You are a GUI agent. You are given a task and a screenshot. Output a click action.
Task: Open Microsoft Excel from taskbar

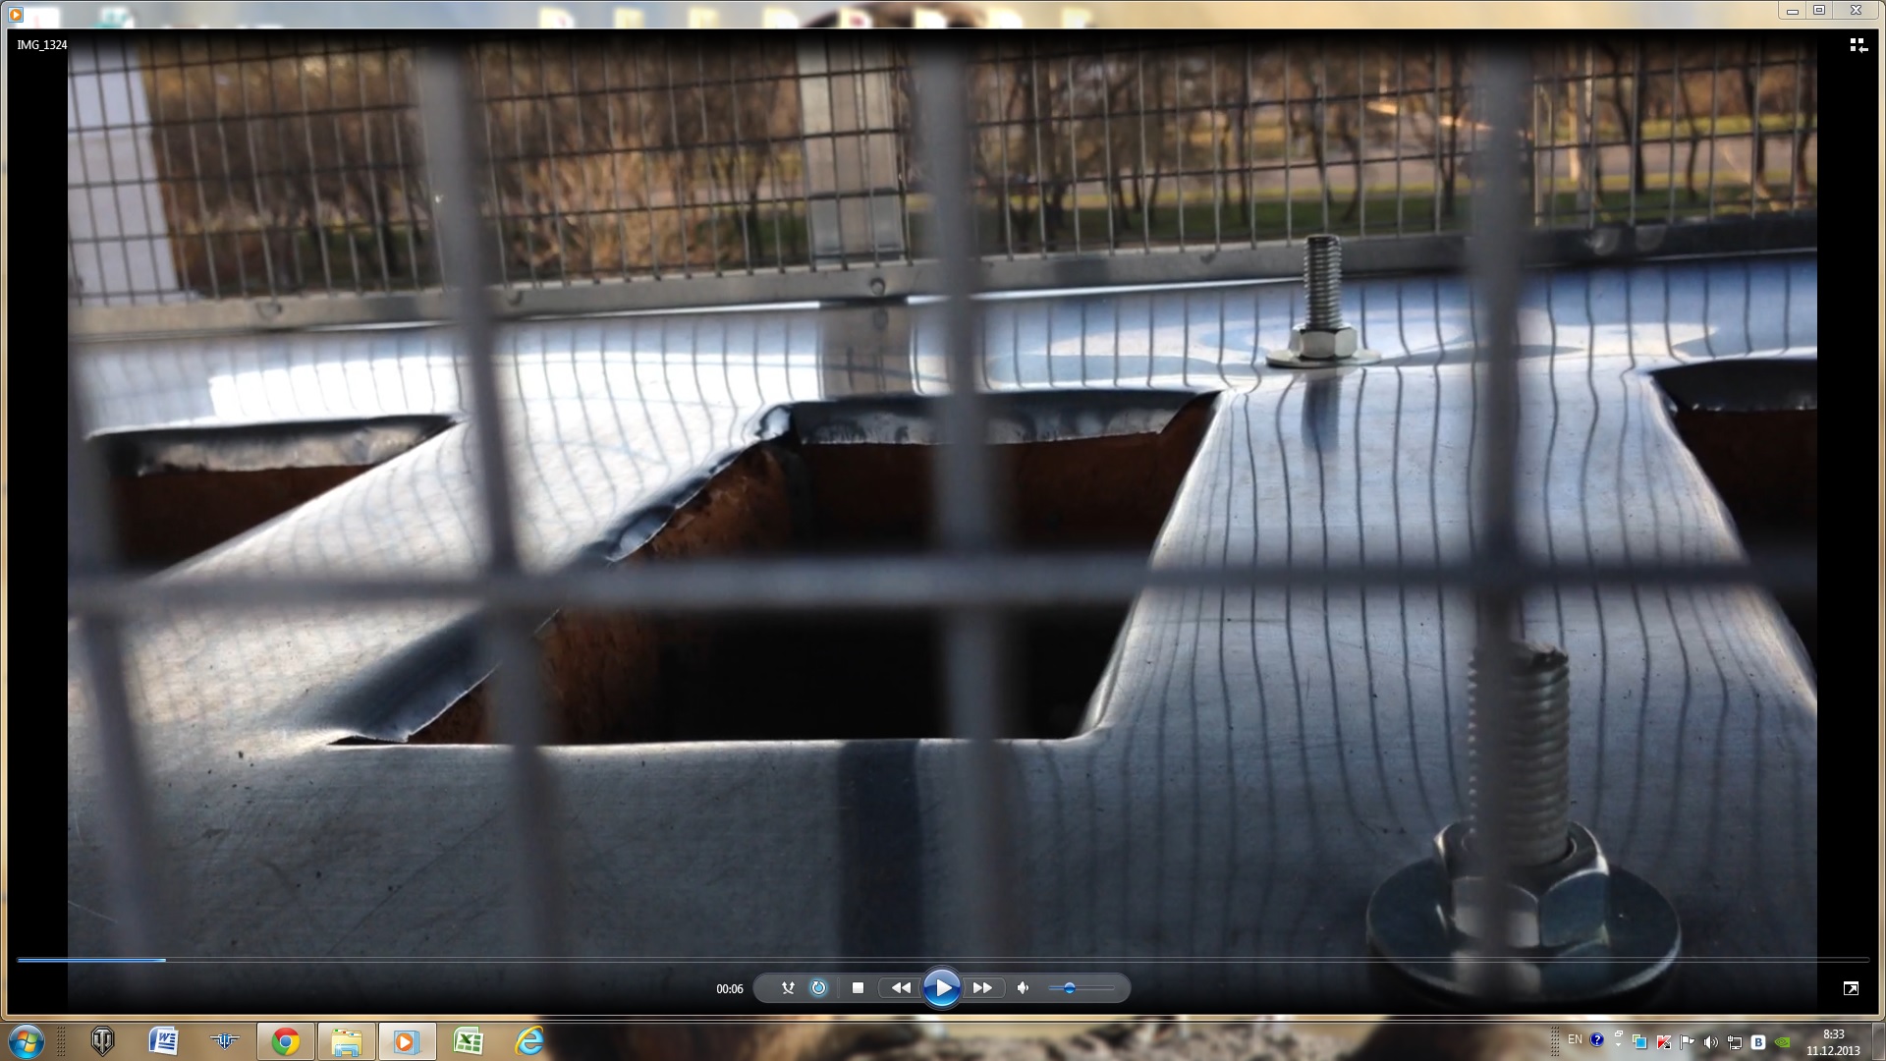468,1041
